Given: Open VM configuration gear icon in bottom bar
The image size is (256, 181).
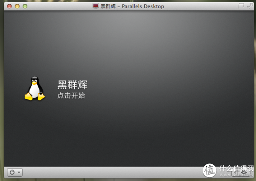Looking at the screenshot, I should pos(244,172).
